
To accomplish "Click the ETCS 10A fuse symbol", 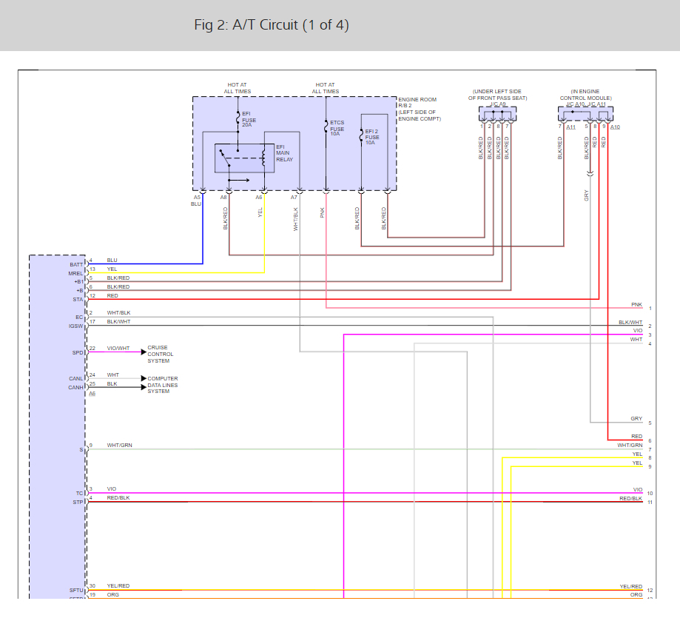I will (326, 127).
